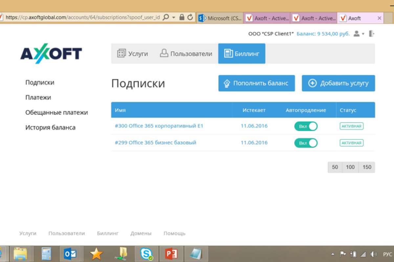
Task: Click Добавить услугу button
Action: click(x=338, y=83)
